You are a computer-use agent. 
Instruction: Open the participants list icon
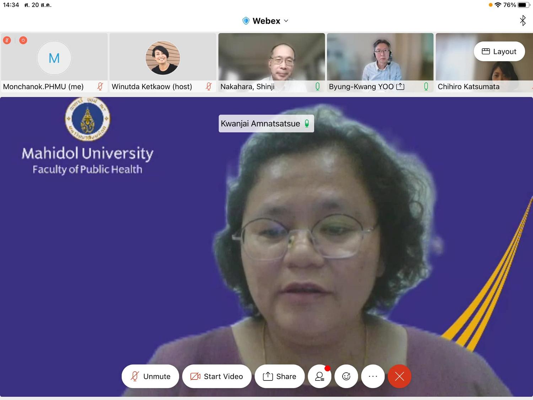point(320,376)
